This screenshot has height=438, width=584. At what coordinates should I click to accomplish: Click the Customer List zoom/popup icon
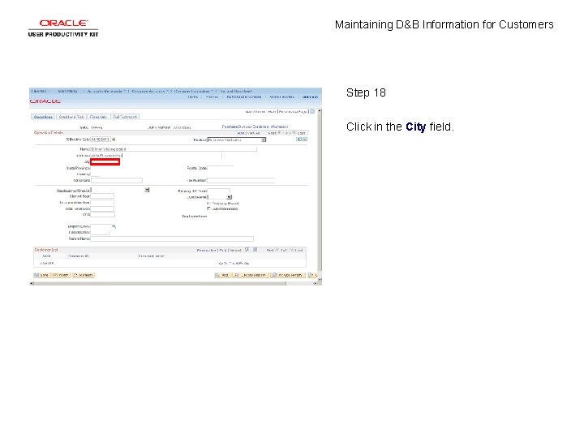point(247,250)
